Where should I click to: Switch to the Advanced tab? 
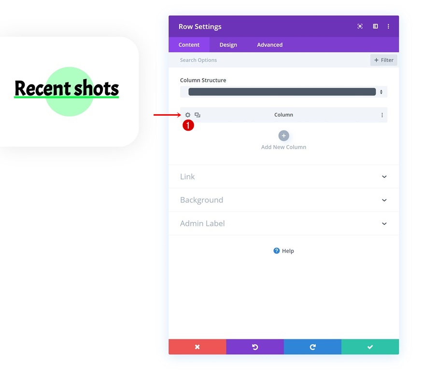[269, 45]
